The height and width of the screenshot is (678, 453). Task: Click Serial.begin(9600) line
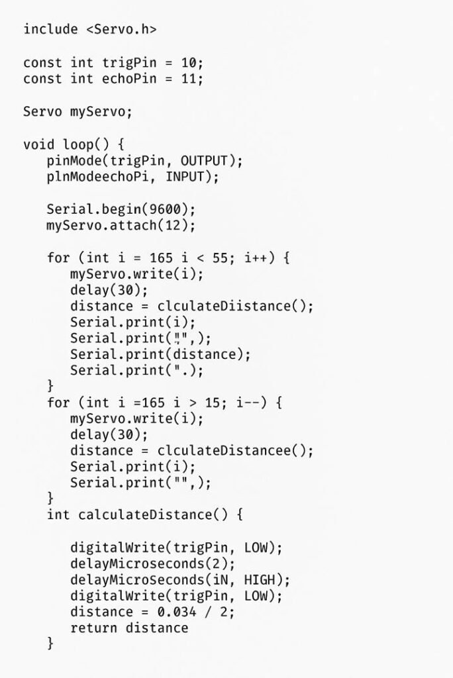tap(121, 210)
